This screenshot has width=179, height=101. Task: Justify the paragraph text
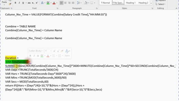73,3
